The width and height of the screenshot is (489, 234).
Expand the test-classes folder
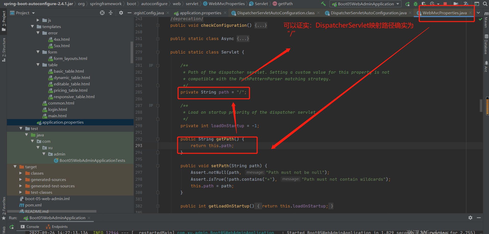click(x=21, y=192)
